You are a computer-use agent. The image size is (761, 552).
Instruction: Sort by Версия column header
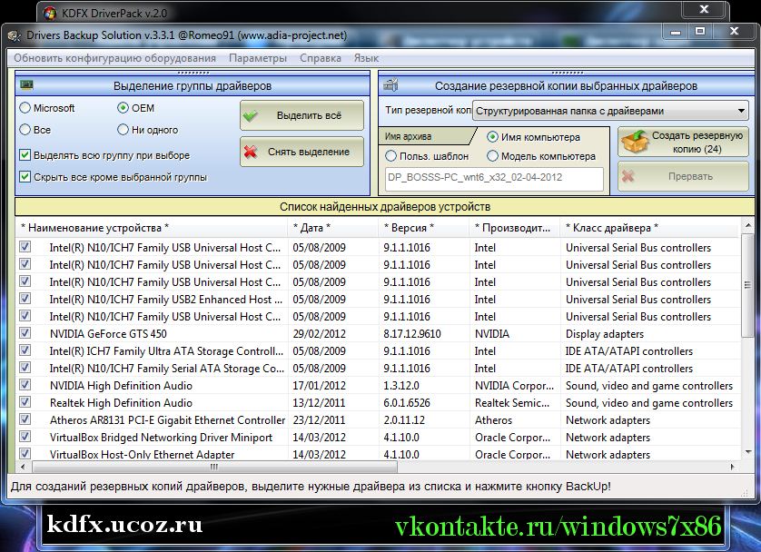tap(424, 228)
